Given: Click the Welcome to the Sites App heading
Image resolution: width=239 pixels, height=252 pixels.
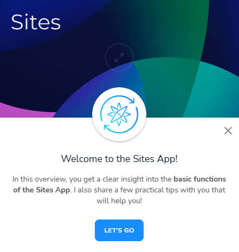Looking at the screenshot, I should coord(119,159).
